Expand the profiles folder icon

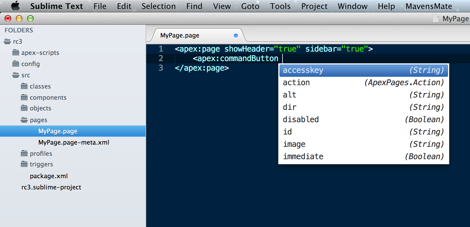coord(24,154)
